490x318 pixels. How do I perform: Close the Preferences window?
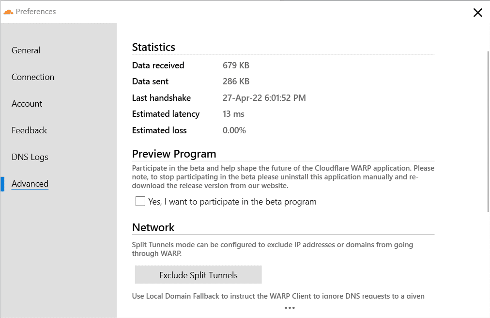pyautogui.click(x=477, y=13)
